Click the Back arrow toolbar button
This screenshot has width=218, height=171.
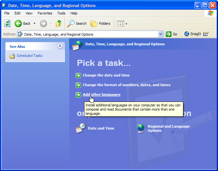click(22, 23)
